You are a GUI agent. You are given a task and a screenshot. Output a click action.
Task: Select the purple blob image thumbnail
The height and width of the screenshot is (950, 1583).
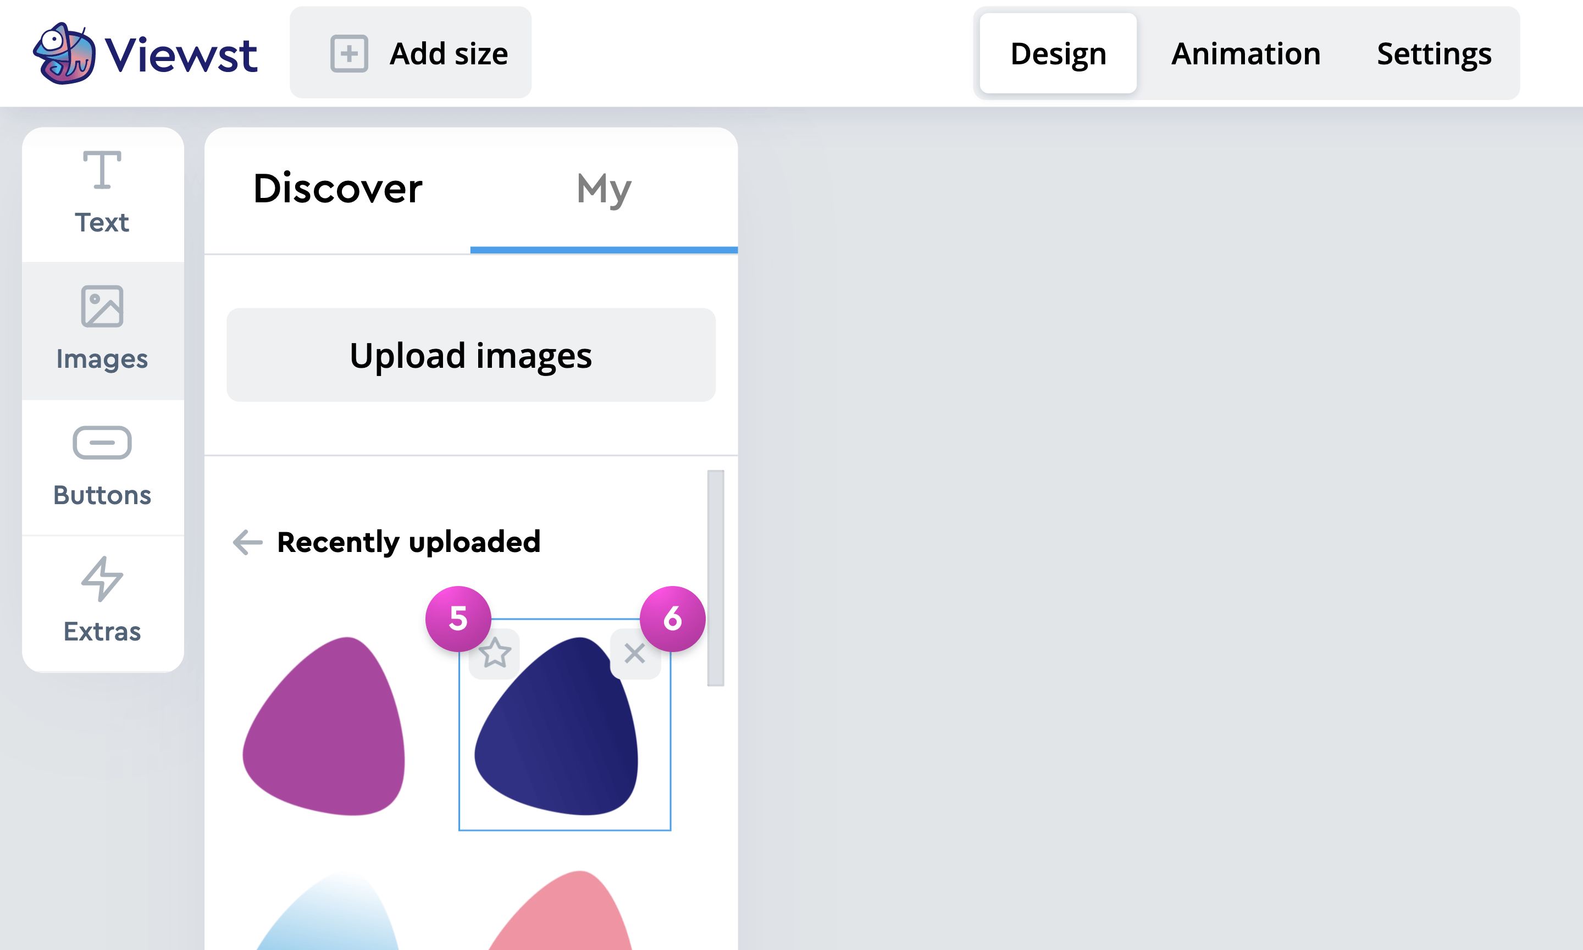pos(324,727)
